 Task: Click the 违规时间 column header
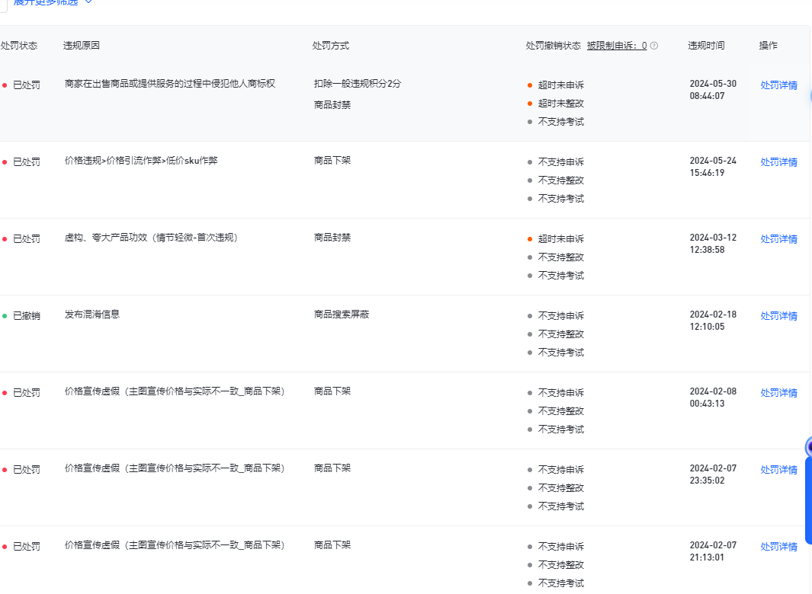706,46
